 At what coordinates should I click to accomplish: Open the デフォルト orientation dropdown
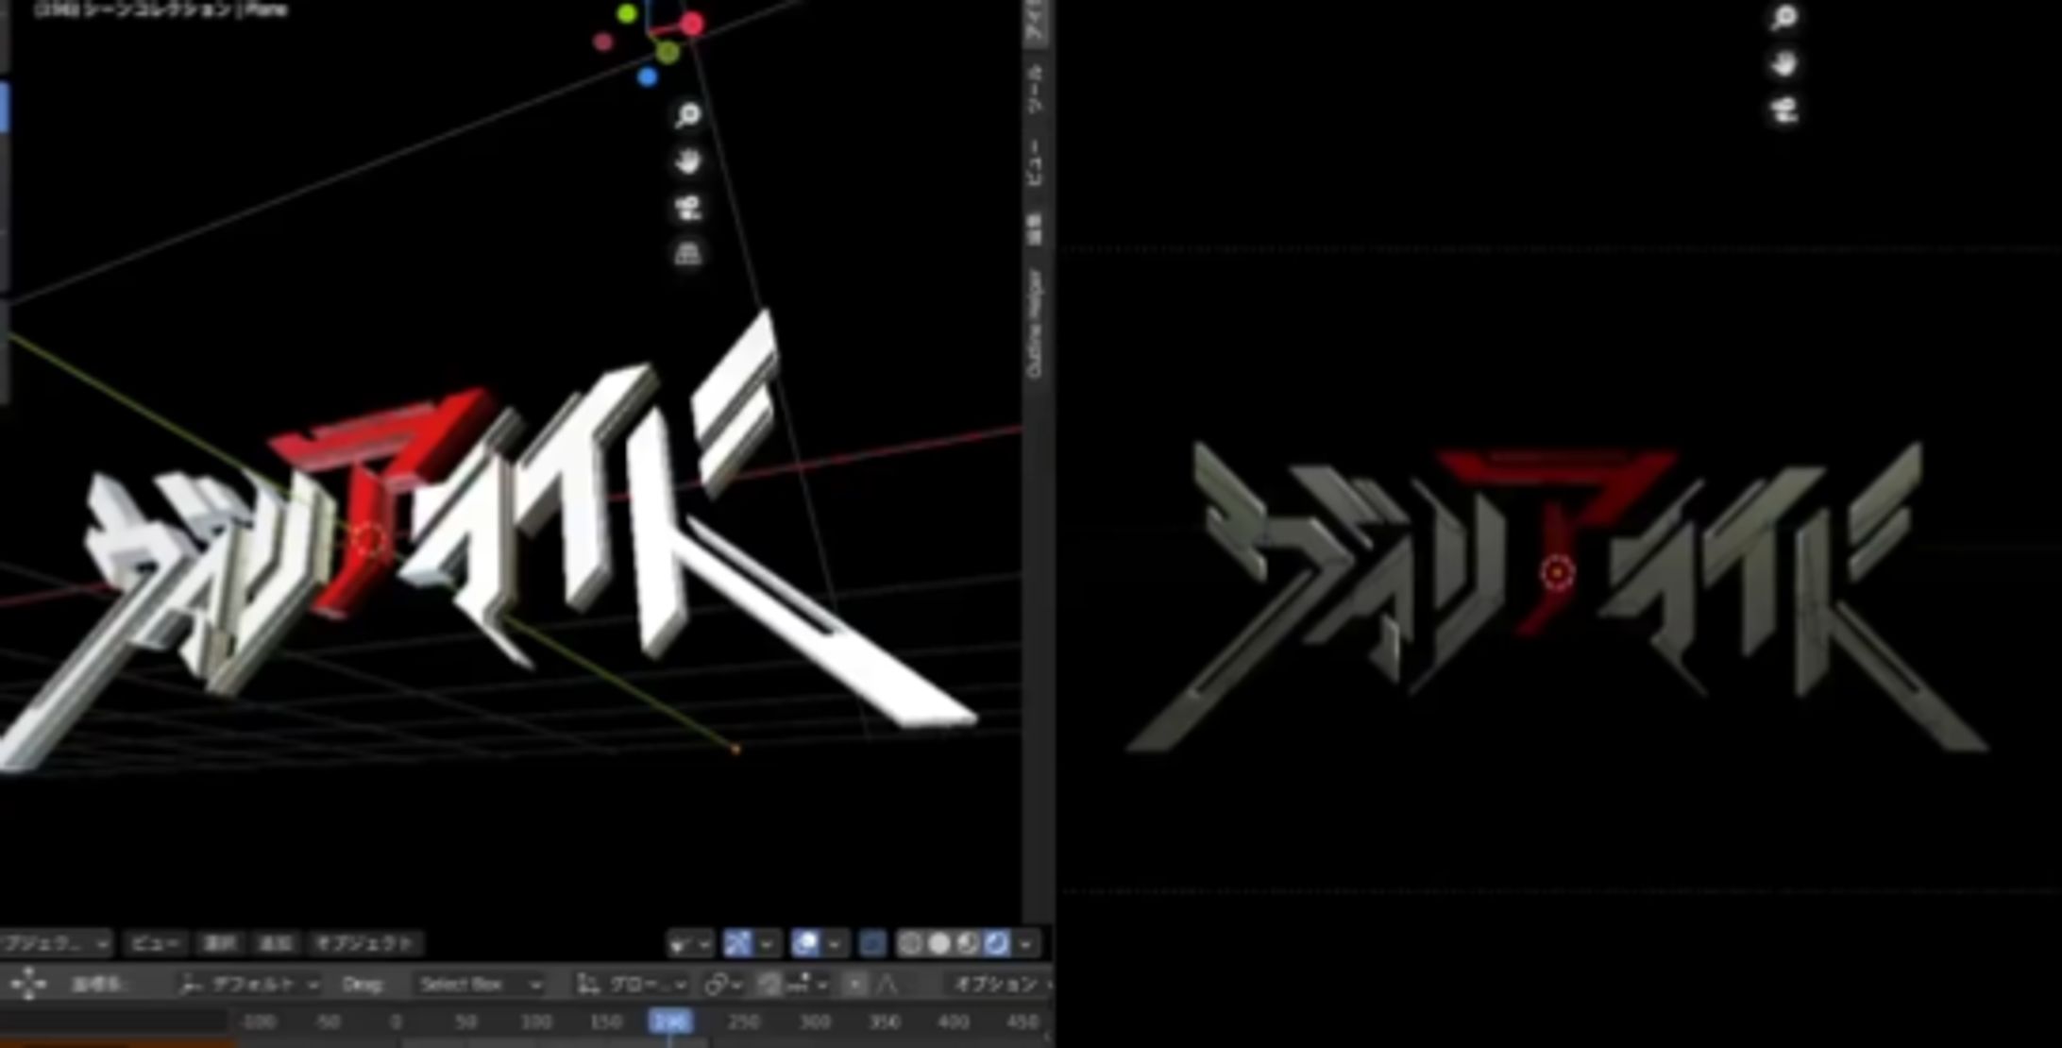pos(250,985)
